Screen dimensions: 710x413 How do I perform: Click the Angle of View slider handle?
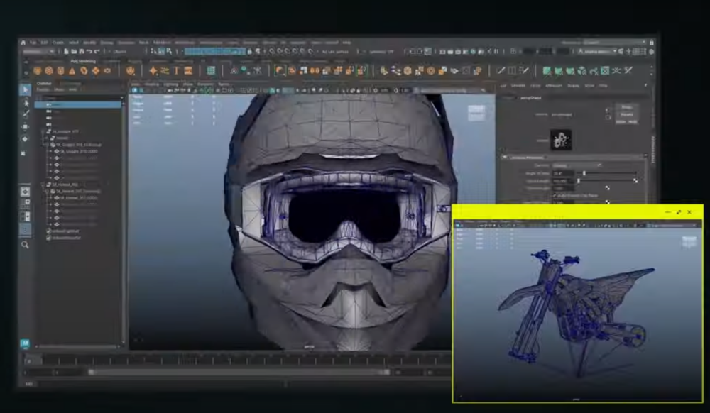click(584, 173)
